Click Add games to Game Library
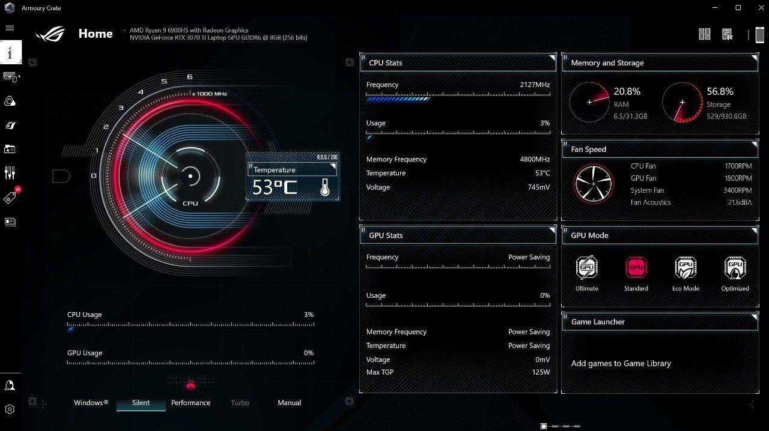 pyautogui.click(x=621, y=363)
